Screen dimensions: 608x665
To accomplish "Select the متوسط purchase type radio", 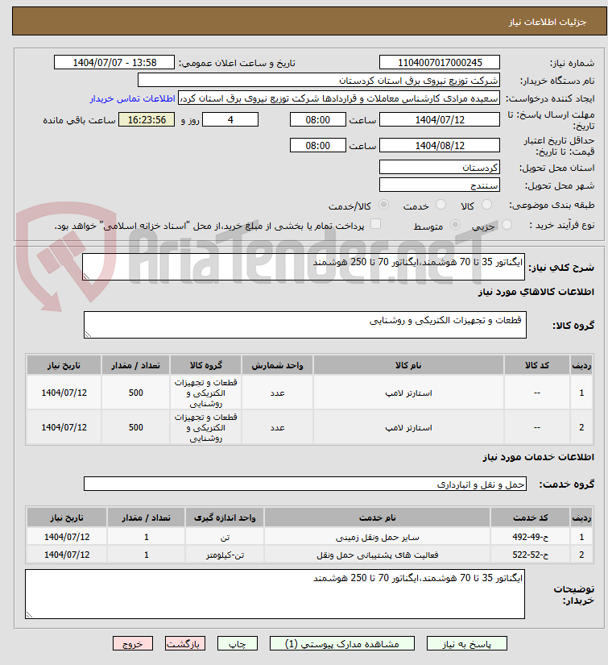I will tap(455, 225).
